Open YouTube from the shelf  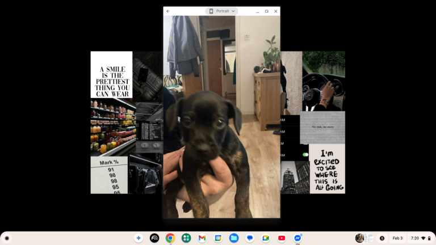coord(282,238)
